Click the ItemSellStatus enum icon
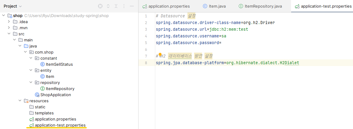This screenshot has width=353, height=129. click(42, 64)
